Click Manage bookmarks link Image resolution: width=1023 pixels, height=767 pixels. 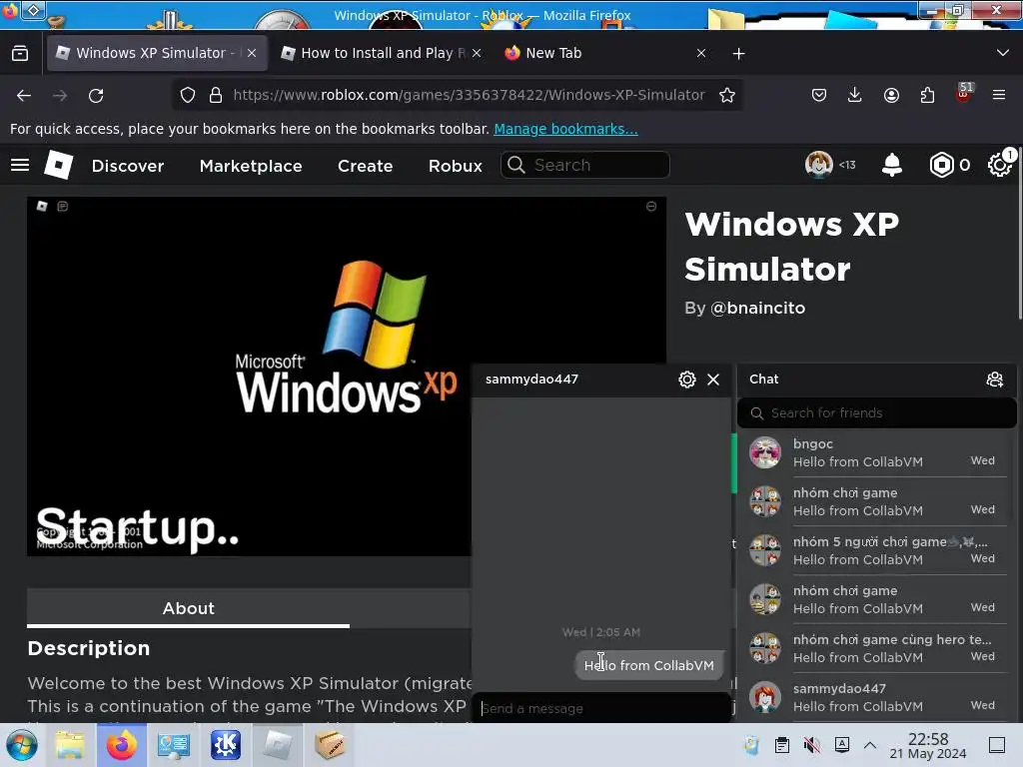click(x=565, y=129)
